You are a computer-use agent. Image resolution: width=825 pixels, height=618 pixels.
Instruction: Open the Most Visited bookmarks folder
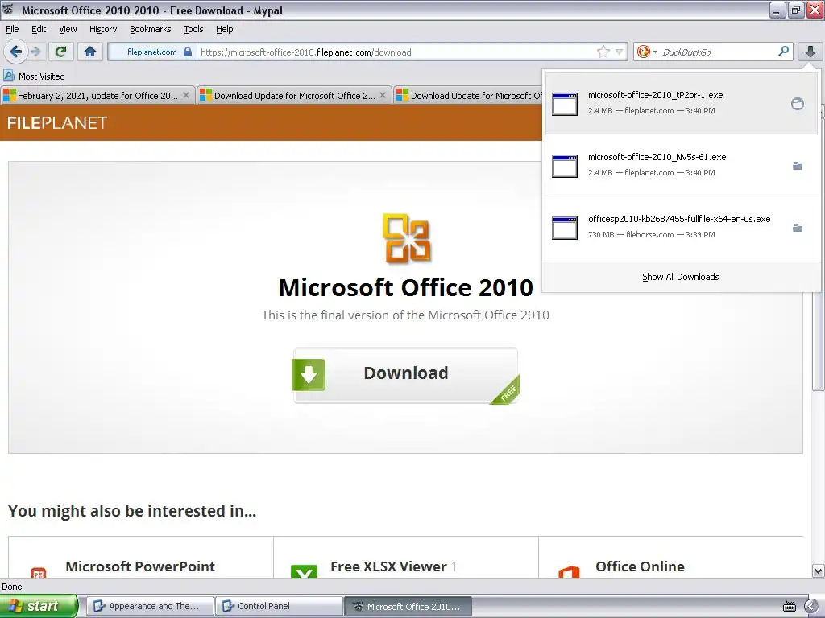tap(34, 76)
